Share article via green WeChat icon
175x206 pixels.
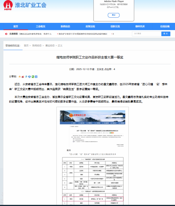coord(33,77)
